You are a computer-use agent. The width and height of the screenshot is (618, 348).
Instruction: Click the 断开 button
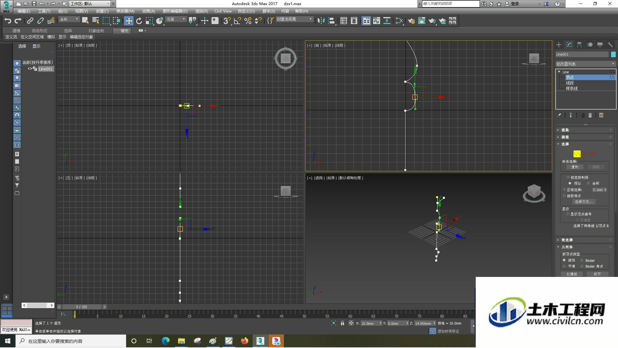click(597, 274)
